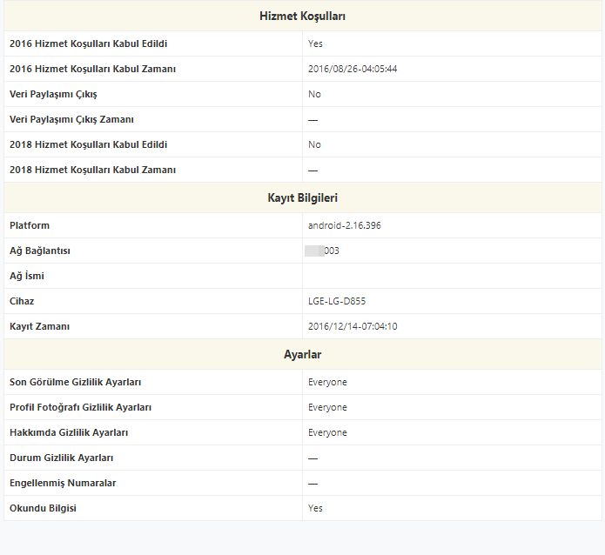
Task: Click the Kayıt Bilgileri section header
Action: [x=302, y=198]
